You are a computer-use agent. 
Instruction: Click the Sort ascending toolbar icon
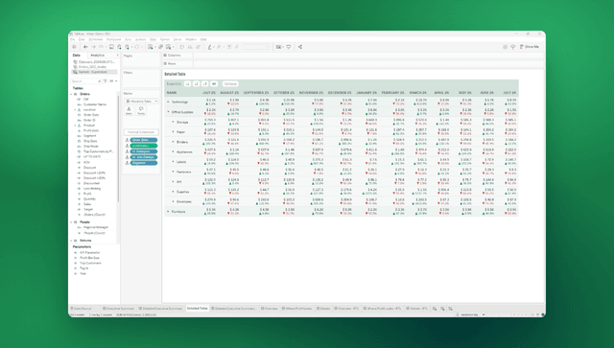(190, 47)
